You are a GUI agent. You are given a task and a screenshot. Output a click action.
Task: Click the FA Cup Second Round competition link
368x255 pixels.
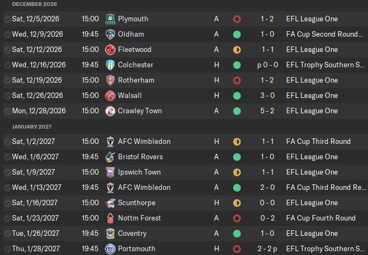point(324,34)
